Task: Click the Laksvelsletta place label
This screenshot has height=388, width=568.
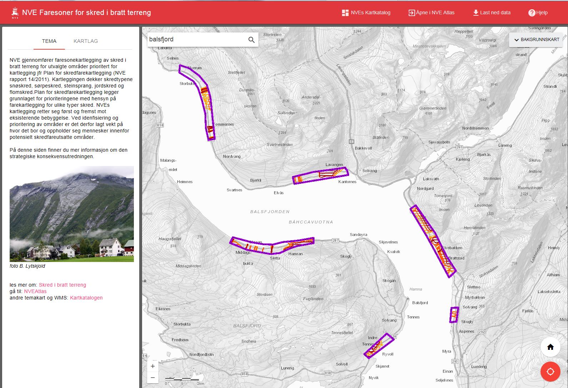Action: [549, 292]
